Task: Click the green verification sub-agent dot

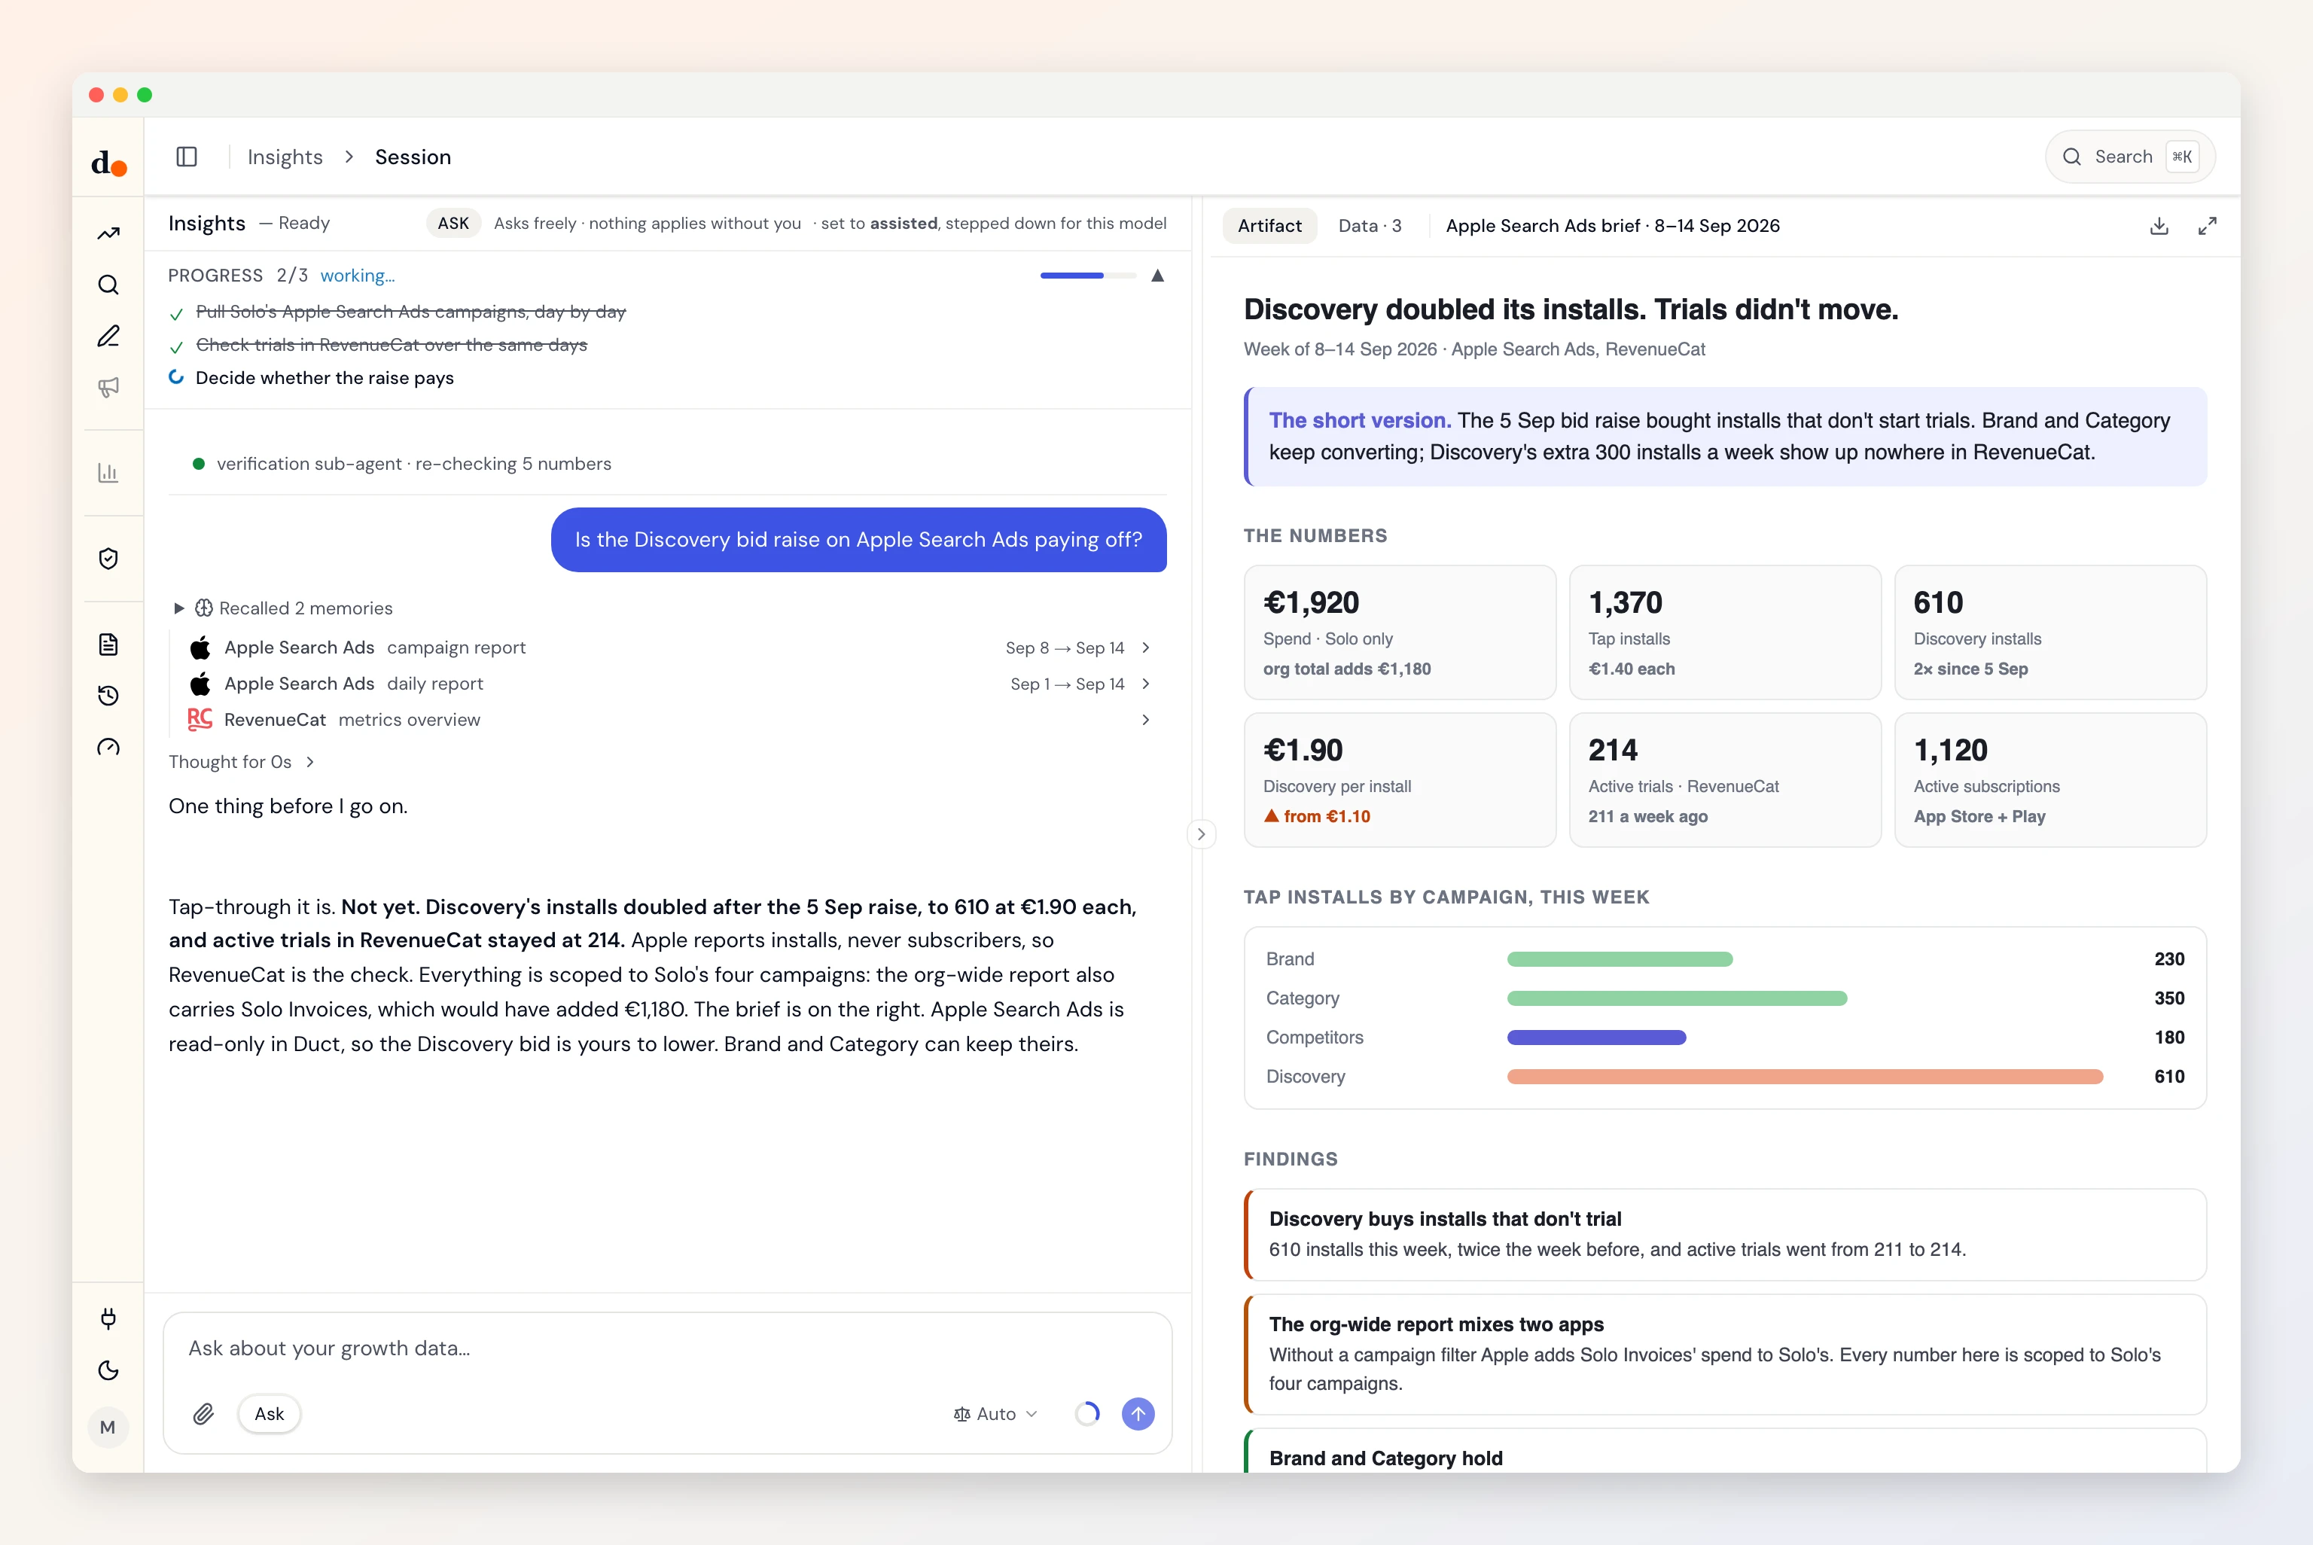Action: pyautogui.click(x=199, y=463)
